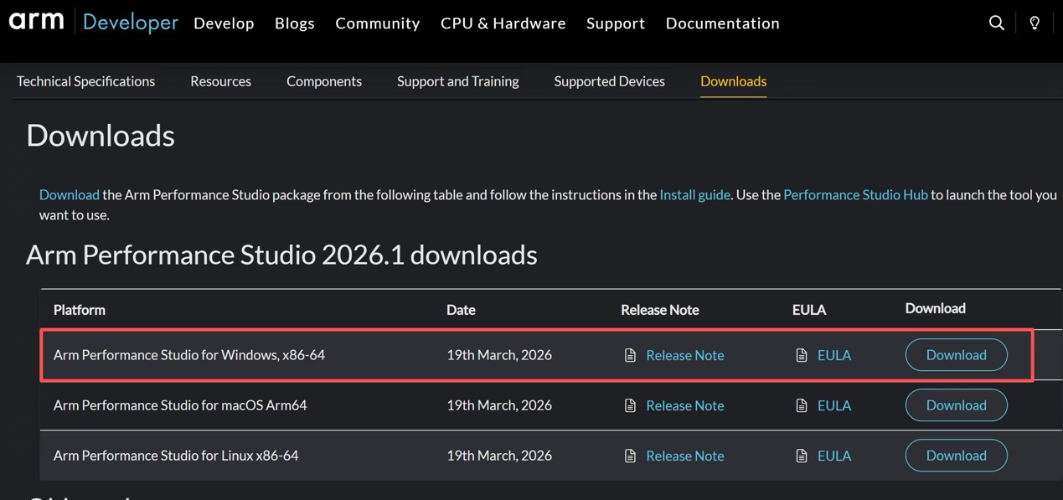Download Performance Studio for Linux x86-64
This screenshot has height=500, width=1063.
[956, 456]
